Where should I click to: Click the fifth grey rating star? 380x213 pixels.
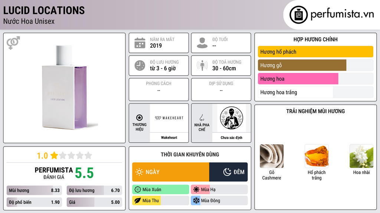pos(88,156)
